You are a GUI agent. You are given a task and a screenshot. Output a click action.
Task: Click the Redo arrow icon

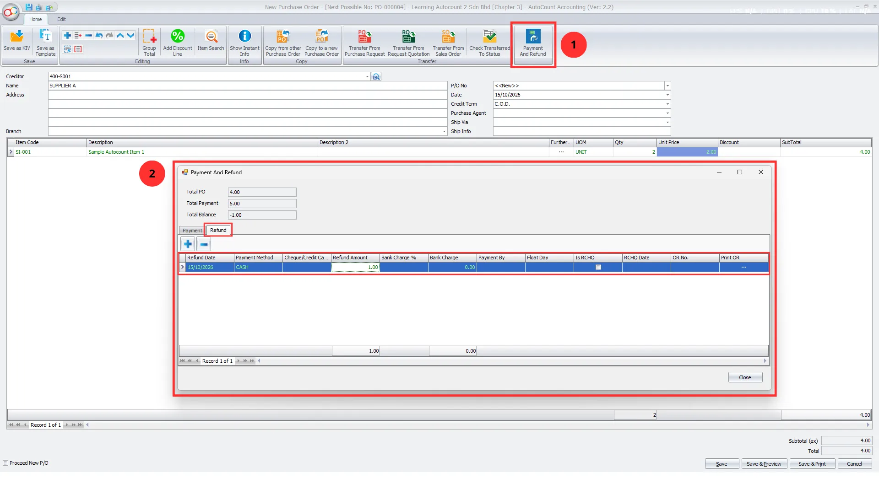click(109, 35)
